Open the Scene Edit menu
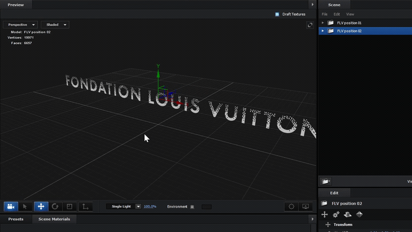412x232 pixels. pos(336,14)
